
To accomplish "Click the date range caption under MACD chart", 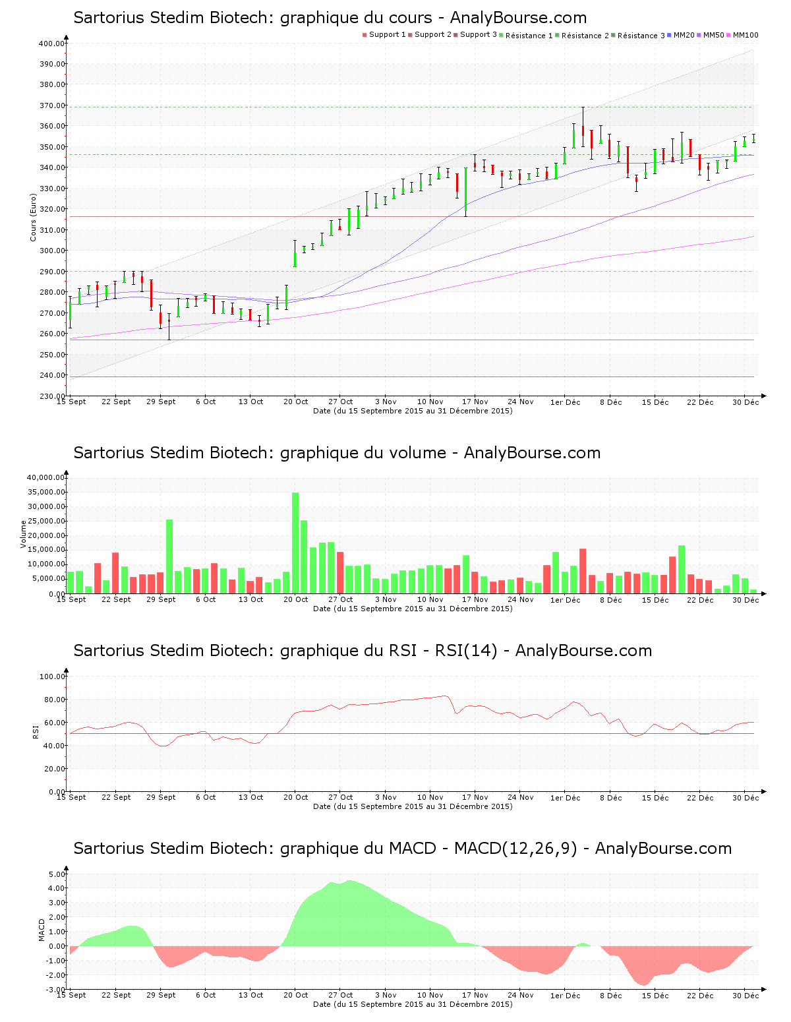I will point(413,1004).
